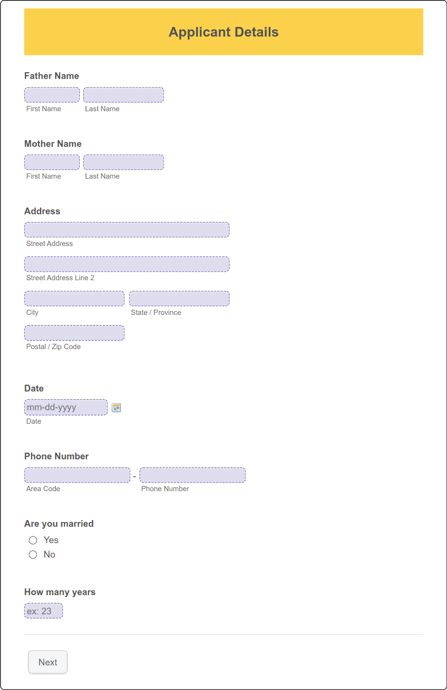This screenshot has width=447, height=690.
Task: Click the Postal / Zip Code field
Action: (x=74, y=332)
